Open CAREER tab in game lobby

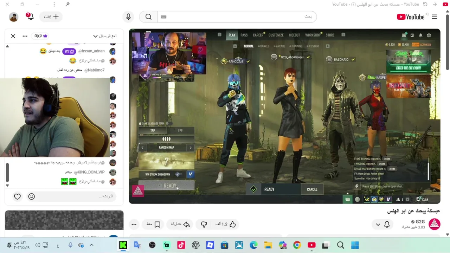(258, 35)
